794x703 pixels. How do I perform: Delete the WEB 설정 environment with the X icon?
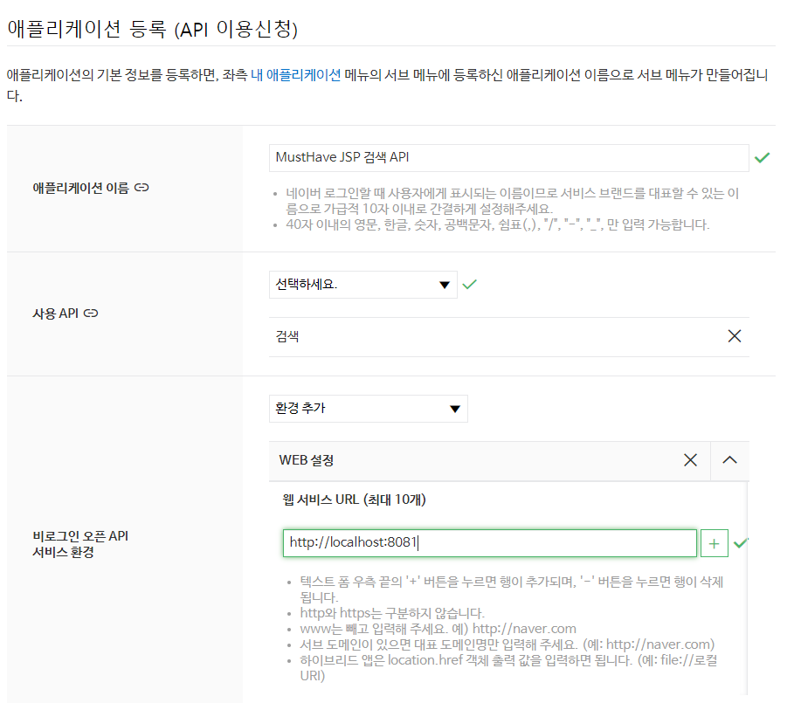(x=690, y=460)
